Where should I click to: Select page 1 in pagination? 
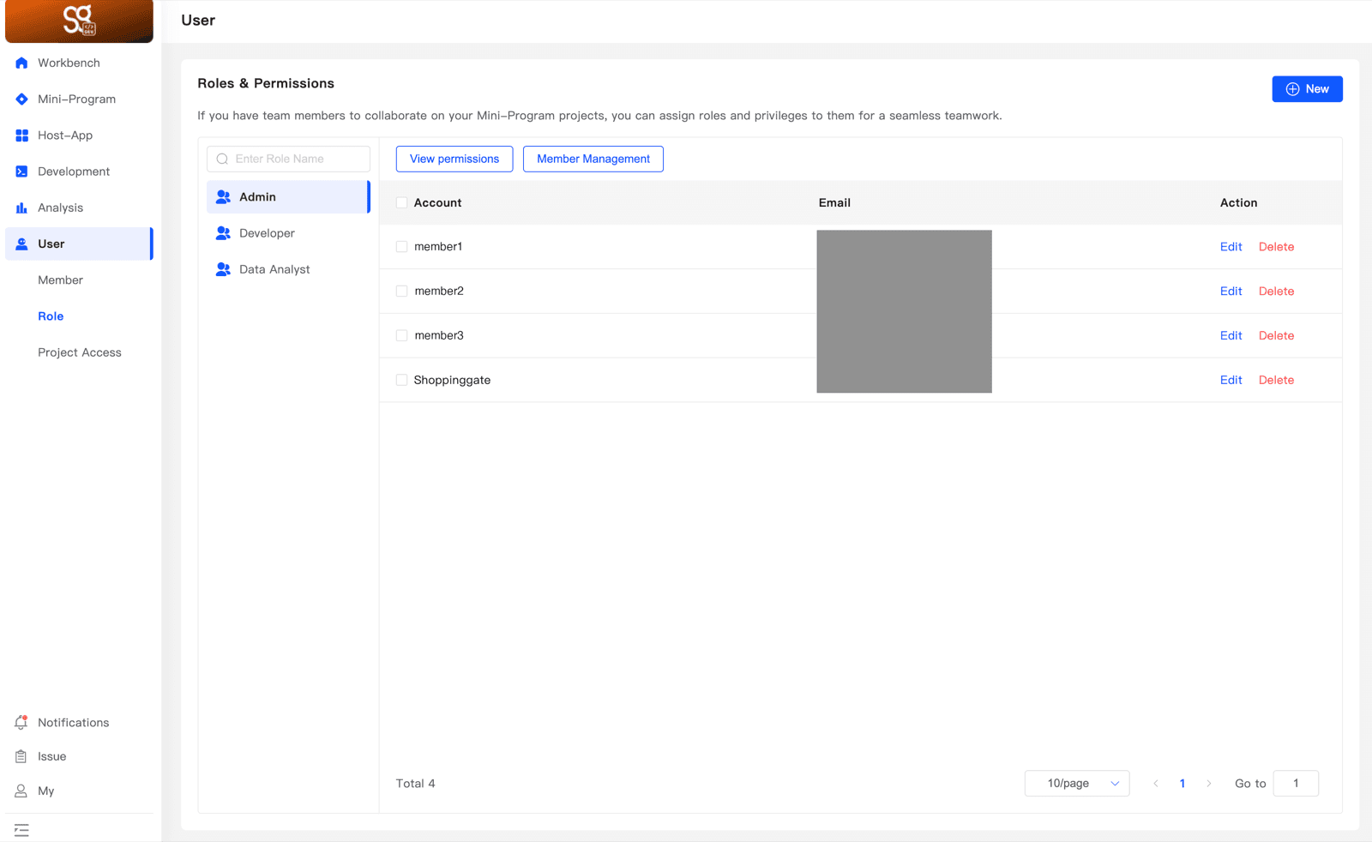(x=1182, y=783)
